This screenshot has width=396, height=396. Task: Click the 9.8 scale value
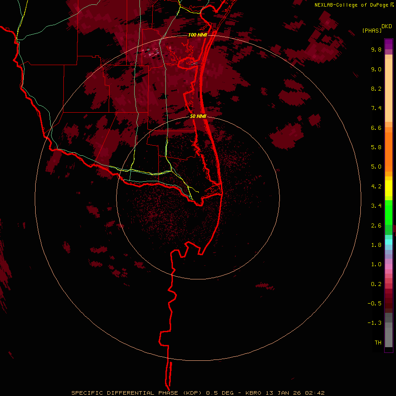pyautogui.click(x=376, y=49)
